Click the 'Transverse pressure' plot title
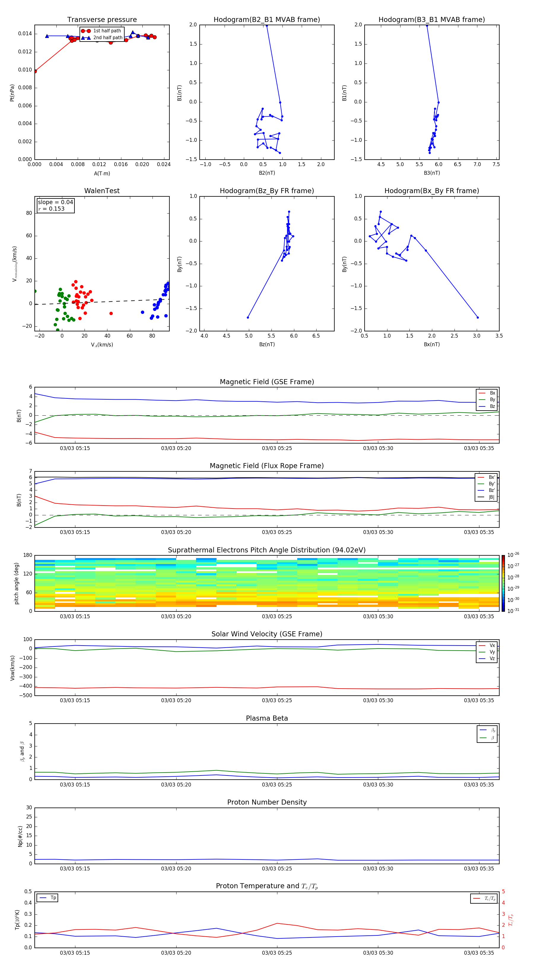 click(102, 19)
